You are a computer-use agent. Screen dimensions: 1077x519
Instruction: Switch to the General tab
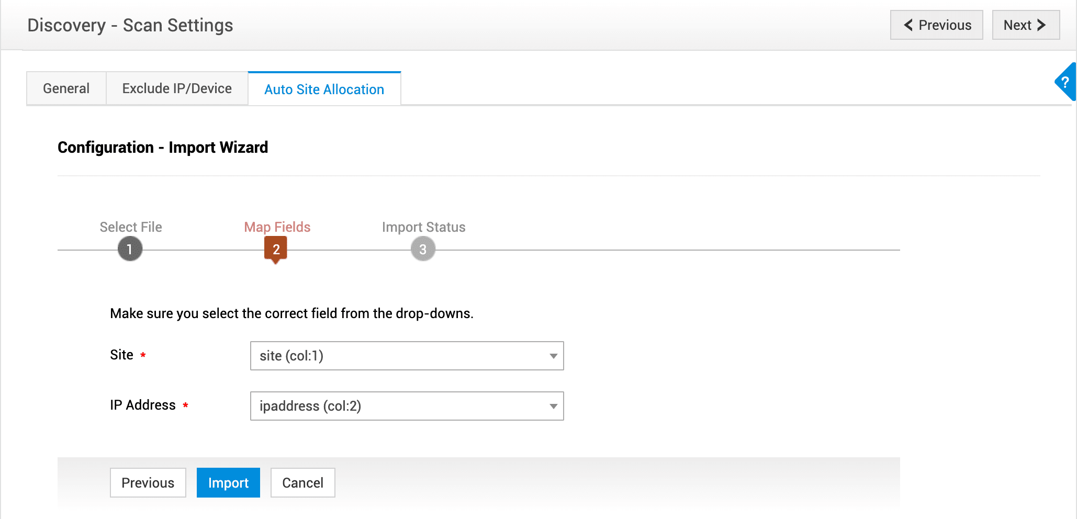pos(66,88)
